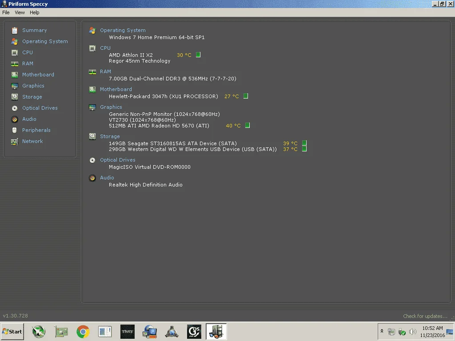Viewport: 455px width, 341px height.
Task: Click the green indicator beside Western Digital 37 °C
Action: [x=304, y=149]
